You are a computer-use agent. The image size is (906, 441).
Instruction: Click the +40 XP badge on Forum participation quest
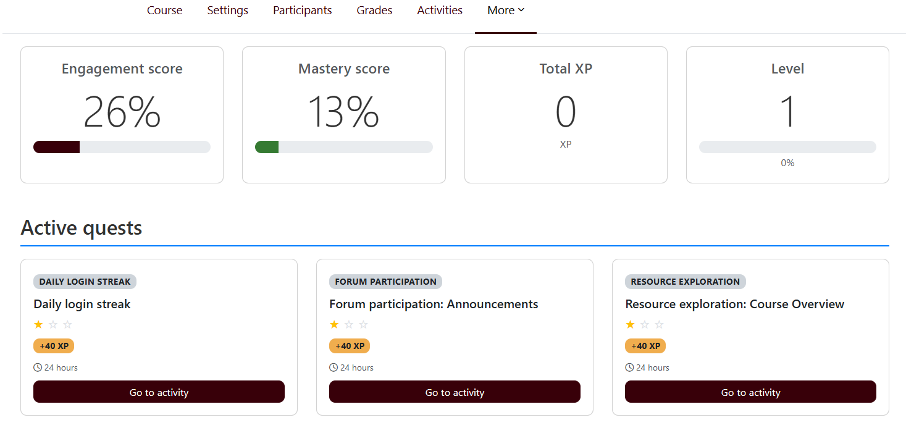349,345
